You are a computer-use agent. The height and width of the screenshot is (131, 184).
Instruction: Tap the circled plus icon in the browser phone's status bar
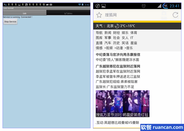pyautogui.click(x=98, y=6)
